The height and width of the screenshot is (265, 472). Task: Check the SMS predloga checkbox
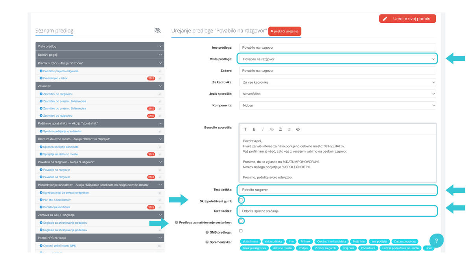[241, 231]
